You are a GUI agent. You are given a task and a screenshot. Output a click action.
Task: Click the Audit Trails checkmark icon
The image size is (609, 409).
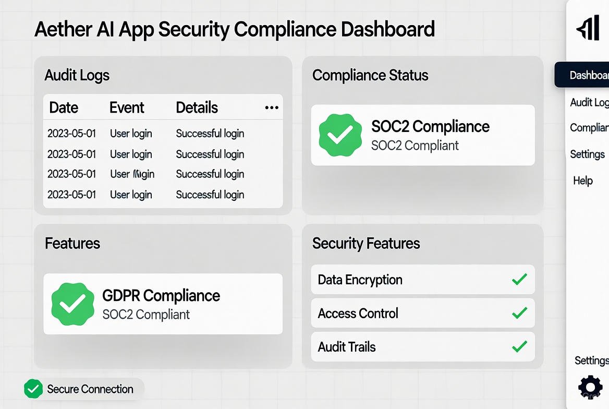tap(519, 346)
